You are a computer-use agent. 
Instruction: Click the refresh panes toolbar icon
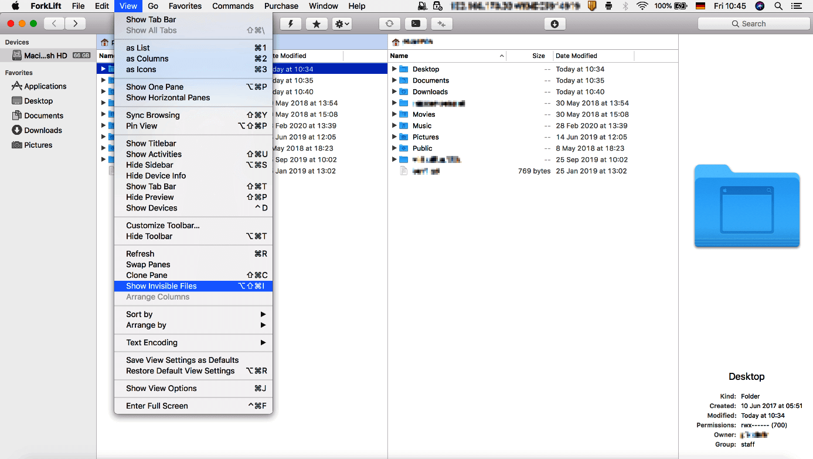coord(389,23)
